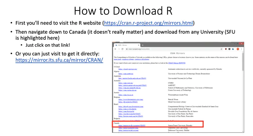
Task: Click the 0-Cloud cloud.r-project.org link
Action: (128, 69)
